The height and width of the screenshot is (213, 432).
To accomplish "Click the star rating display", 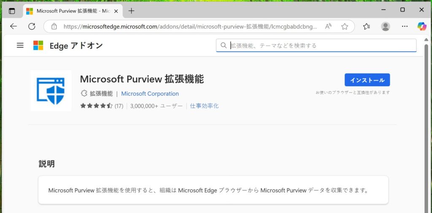I will point(97,106).
